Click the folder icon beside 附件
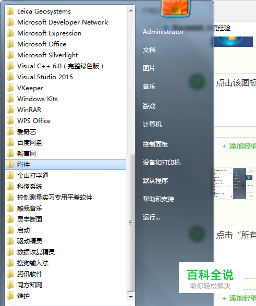Image resolution: width=256 pixels, height=306 pixels. (x=10, y=165)
